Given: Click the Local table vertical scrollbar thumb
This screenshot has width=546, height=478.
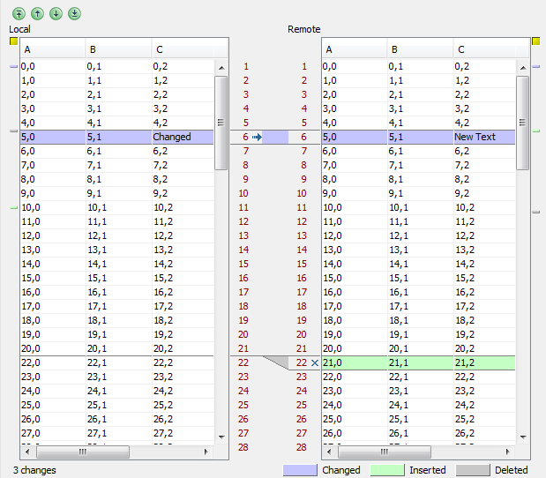Looking at the screenshot, I should pyautogui.click(x=221, y=123).
